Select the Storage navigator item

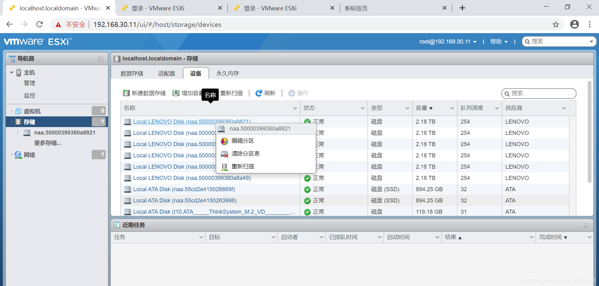(57, 122)
